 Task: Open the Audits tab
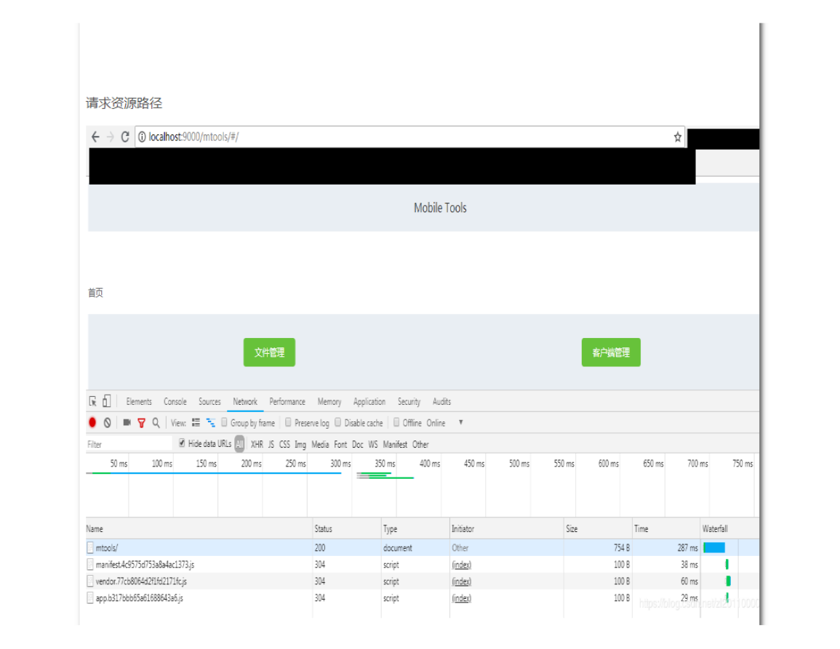point(441,402)
